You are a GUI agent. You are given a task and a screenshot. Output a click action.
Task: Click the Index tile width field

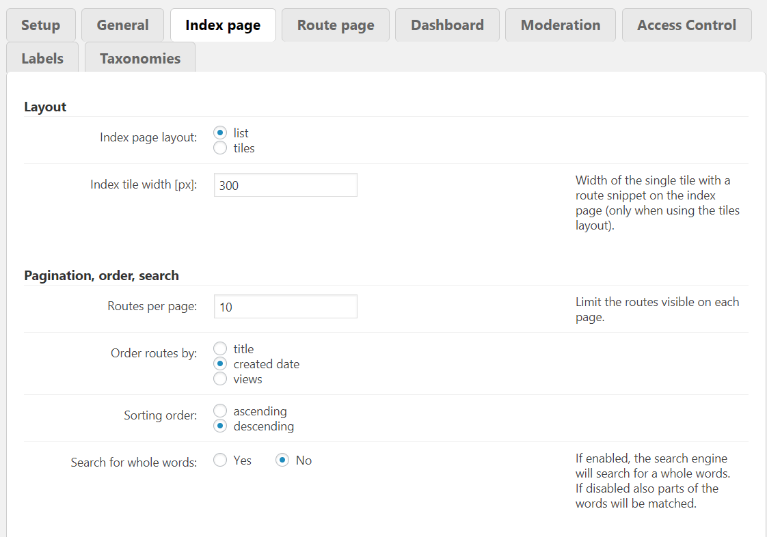(285, 185)
